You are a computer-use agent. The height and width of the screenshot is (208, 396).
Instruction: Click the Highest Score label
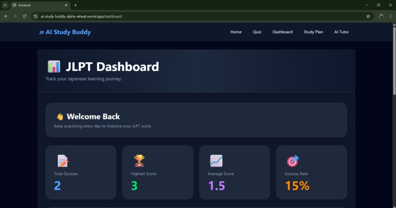click(x=143, y=174)
